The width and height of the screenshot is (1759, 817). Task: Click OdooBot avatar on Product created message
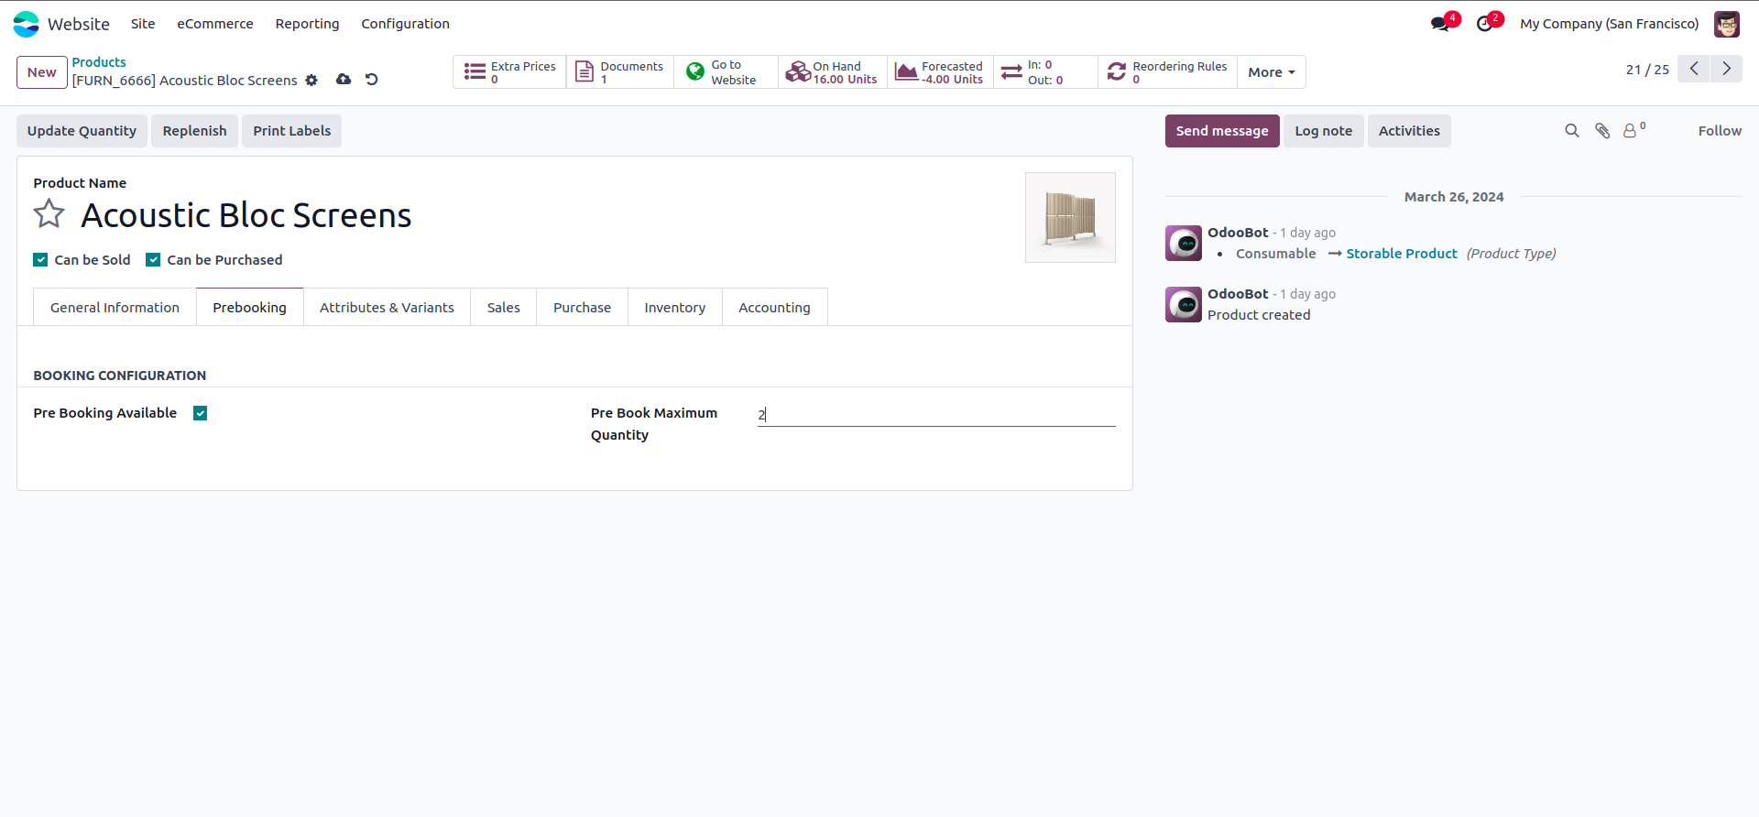tap(1184, 305)
